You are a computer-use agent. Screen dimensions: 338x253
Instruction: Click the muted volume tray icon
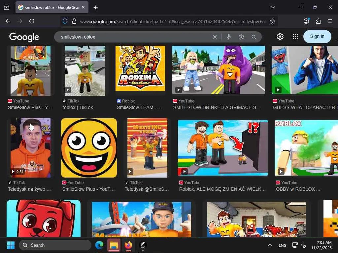(x=303, y=245)
